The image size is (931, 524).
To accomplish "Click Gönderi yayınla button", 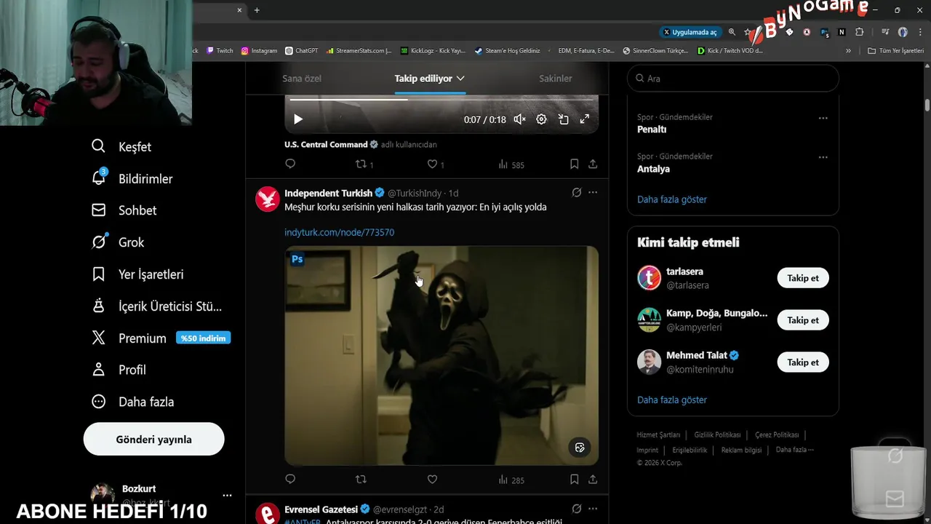I will click(154, 440).
